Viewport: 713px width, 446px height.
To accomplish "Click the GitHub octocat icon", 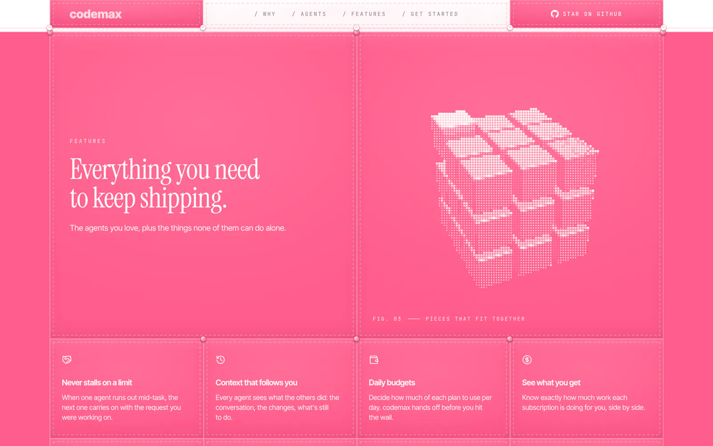I will pyautogui.click(x=555, y=14).
